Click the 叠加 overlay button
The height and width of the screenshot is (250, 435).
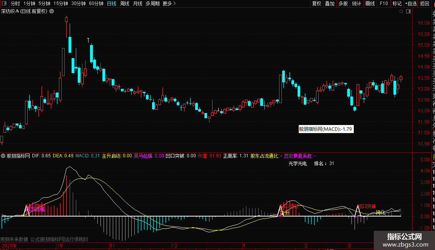(330, 3)
